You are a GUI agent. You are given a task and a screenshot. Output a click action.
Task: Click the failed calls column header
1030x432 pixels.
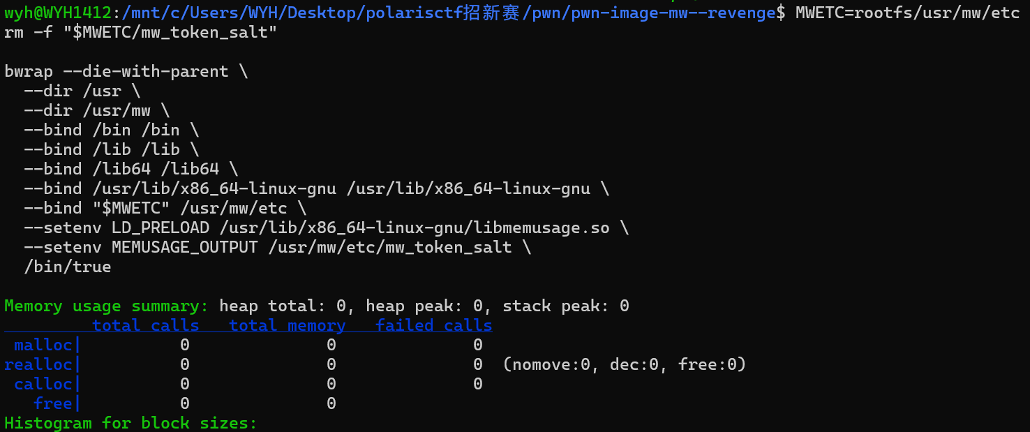pos(433,325)
